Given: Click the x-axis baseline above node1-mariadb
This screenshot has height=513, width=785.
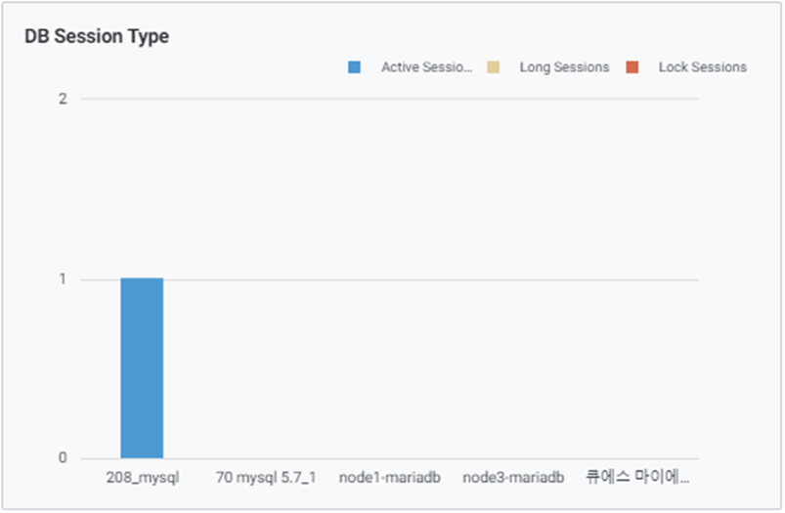Looking at the screenshot, I should coord(390,458).
